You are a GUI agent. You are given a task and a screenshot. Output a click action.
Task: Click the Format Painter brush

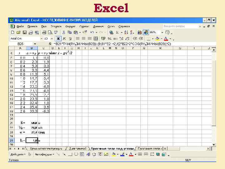click(x=85, y=32)
